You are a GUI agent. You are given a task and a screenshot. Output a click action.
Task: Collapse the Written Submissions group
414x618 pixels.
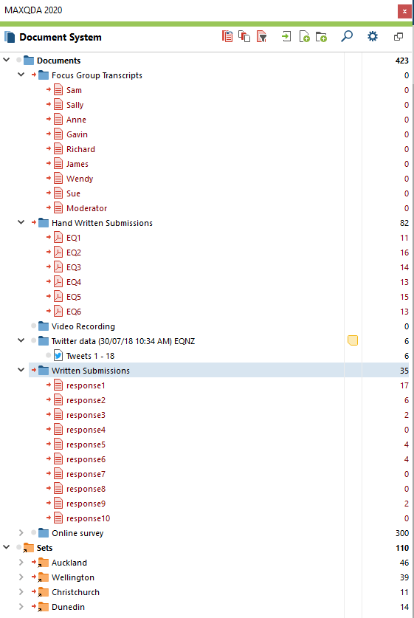pos(21,370)
